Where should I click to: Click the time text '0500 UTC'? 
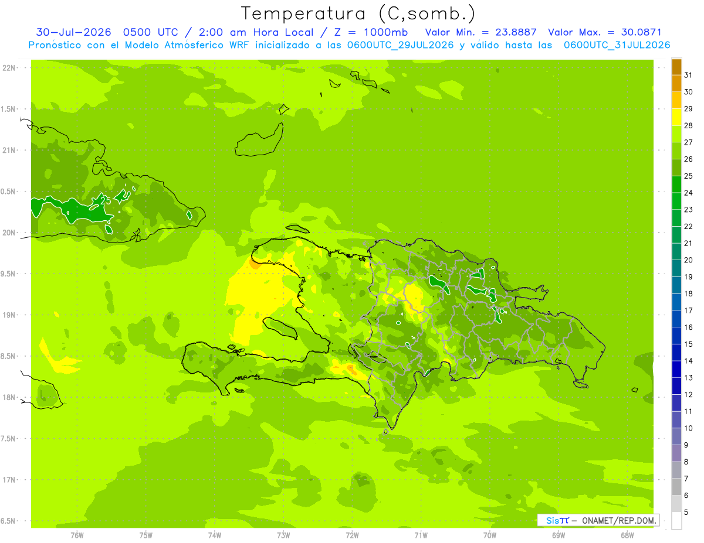click(150, 32)
